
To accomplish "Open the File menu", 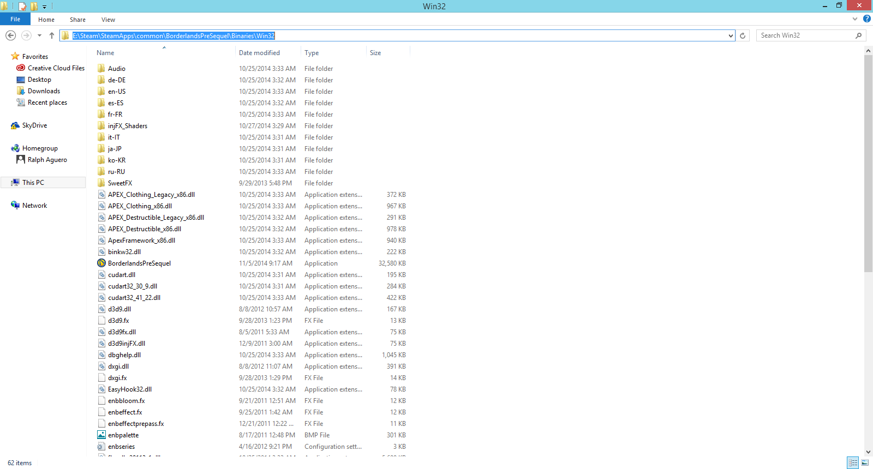I will [x=15, y=19].
